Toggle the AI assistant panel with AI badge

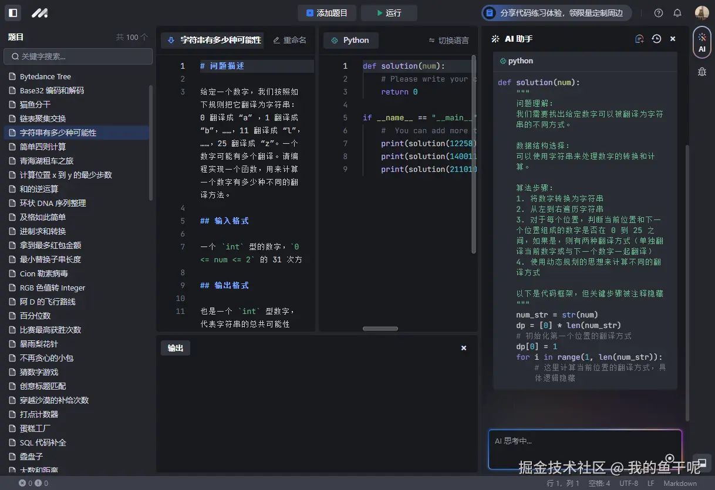pyautogui.click(x=702, y=42)
